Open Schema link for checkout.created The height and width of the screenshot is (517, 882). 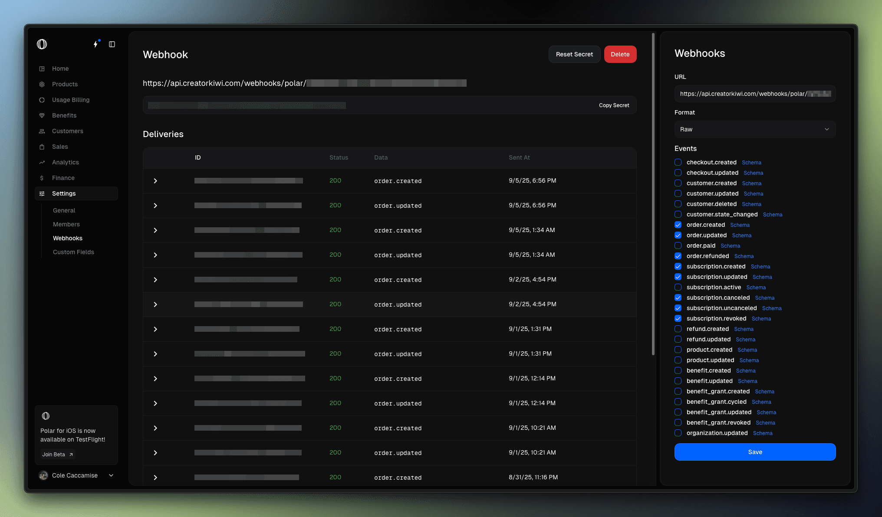751,163
